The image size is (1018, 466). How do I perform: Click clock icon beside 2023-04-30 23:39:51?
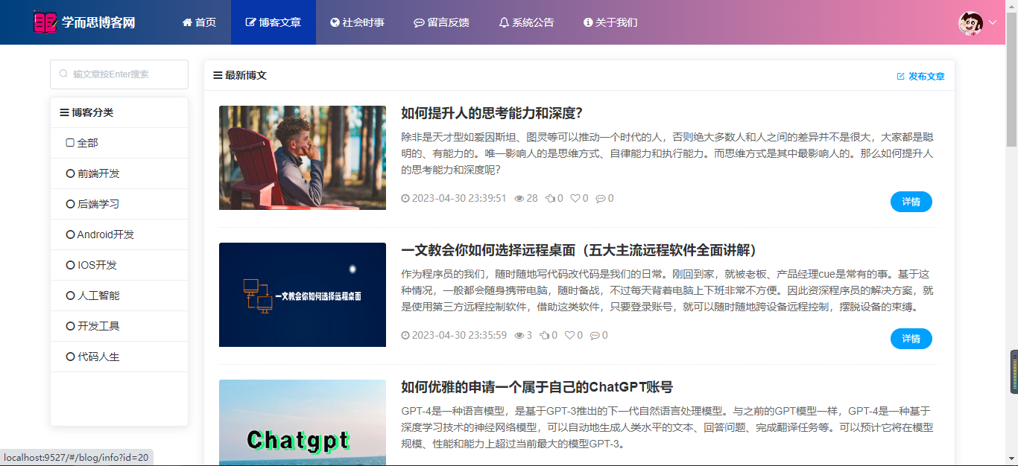pos(405,199)
